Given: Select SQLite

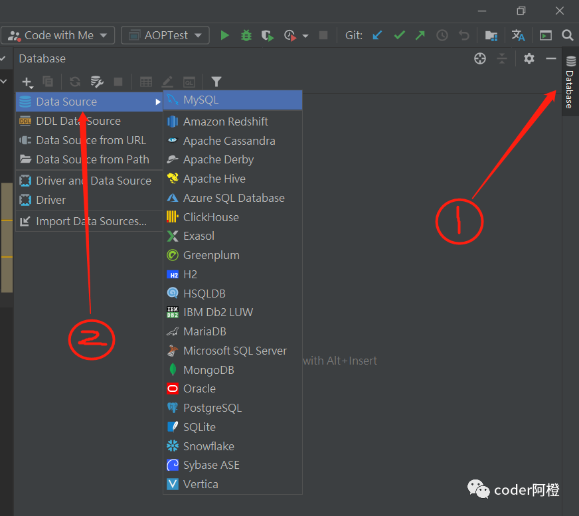Looking at the screenshot, I should pos(232,428).
